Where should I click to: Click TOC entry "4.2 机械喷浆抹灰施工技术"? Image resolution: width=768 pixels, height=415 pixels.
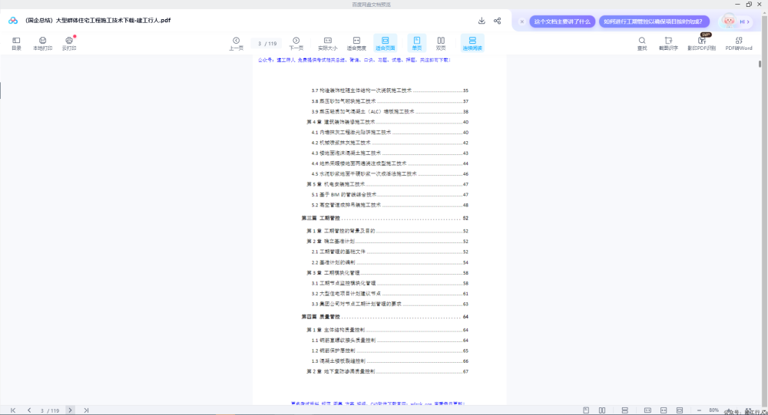point(390,143)
